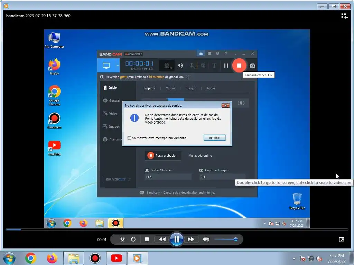Select Video in Bandicam sidebar

110,113
